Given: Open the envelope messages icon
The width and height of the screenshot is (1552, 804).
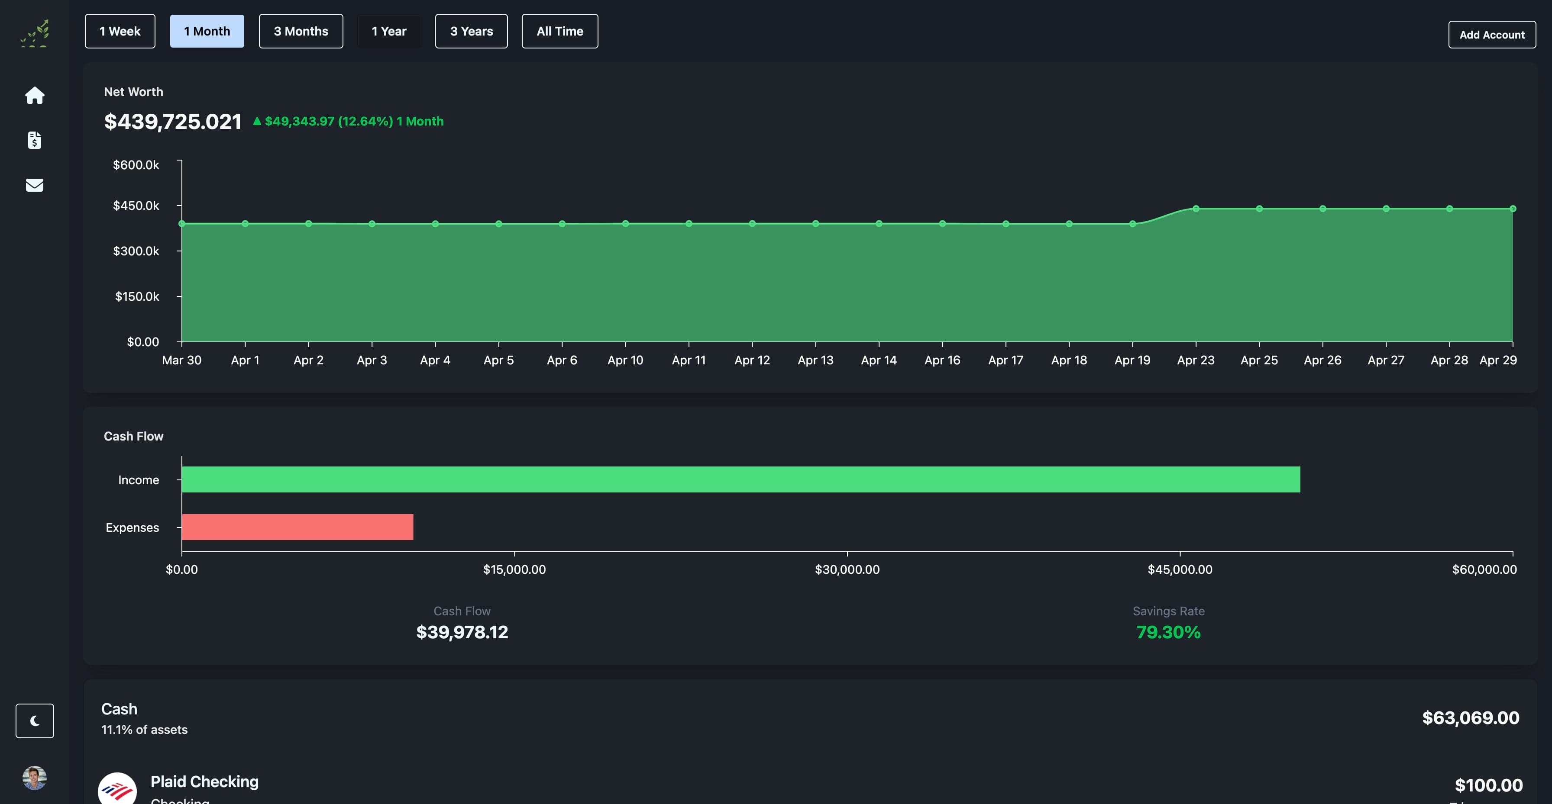Looking at the screenshot, I should tap(34, 185).
